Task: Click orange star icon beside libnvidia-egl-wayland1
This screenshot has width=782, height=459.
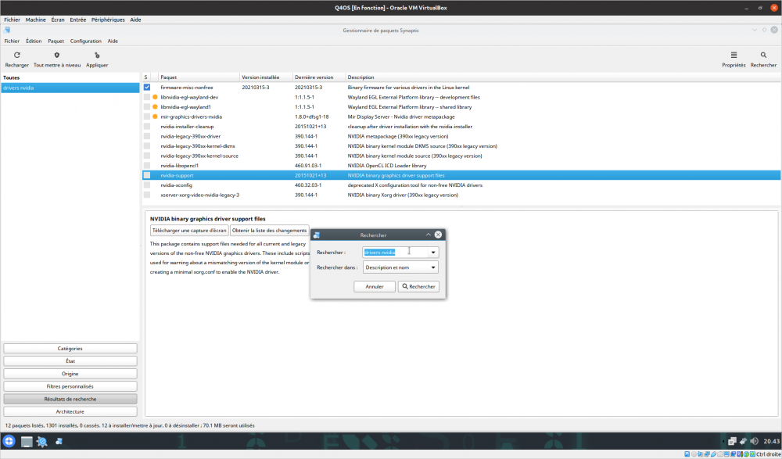Action: 155,107
